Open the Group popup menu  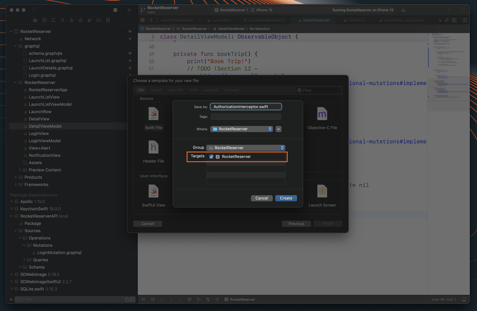(245, 148)
